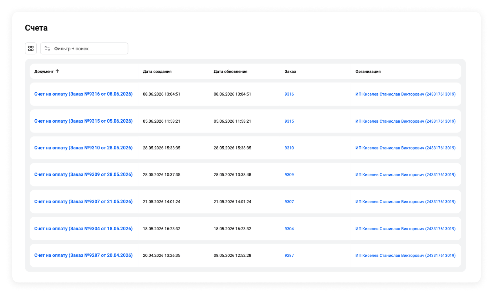Screen dimensions: 493x294
Task: Toggle the sort arrow next to Документ
Action: [x=57, y=71]
